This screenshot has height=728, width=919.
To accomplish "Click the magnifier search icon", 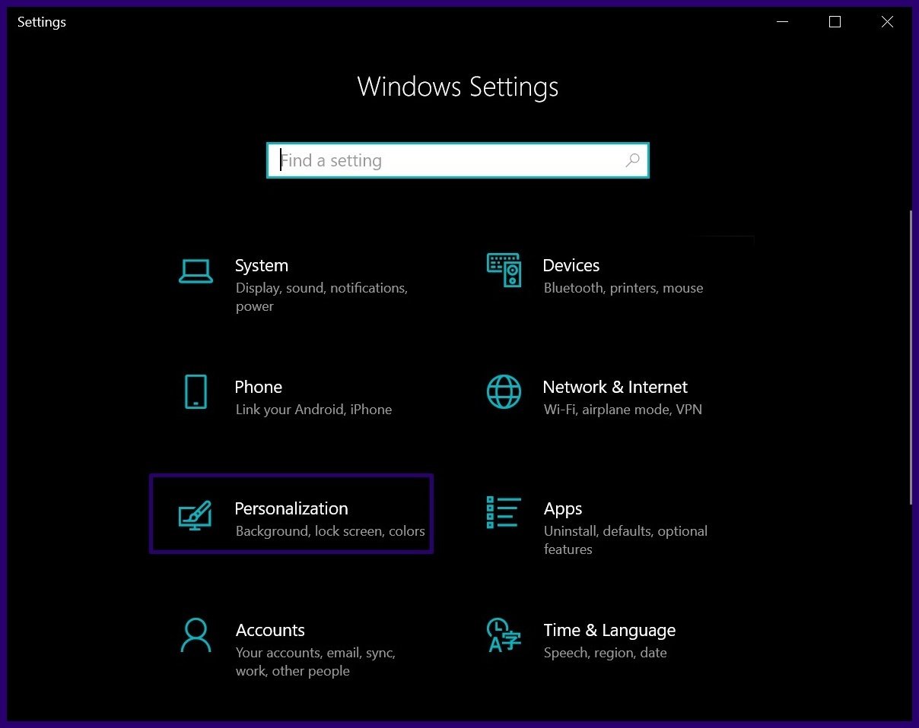I will click(x=632, y=160).
